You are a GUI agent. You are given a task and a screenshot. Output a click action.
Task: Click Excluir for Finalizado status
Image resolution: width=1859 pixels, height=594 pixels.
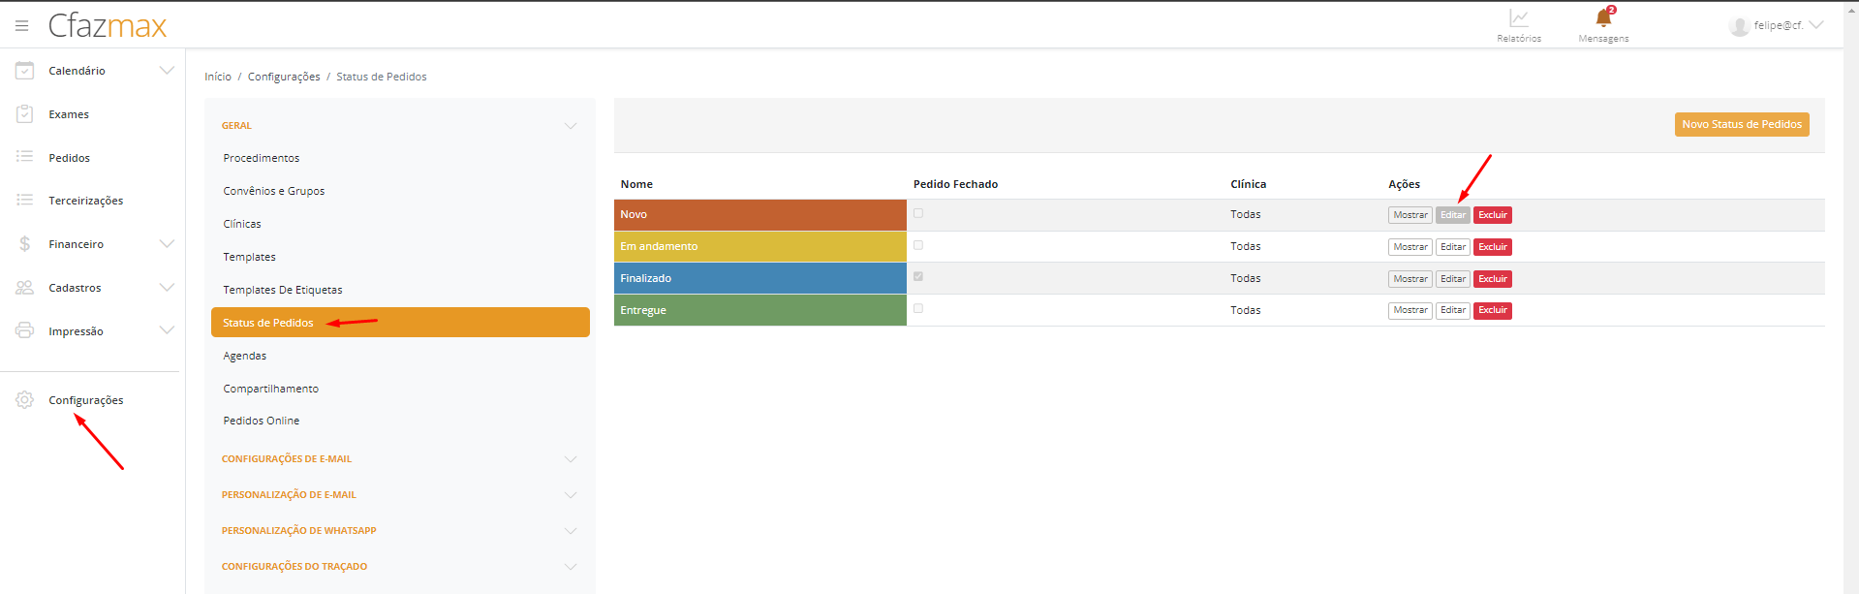(1493, 279)
